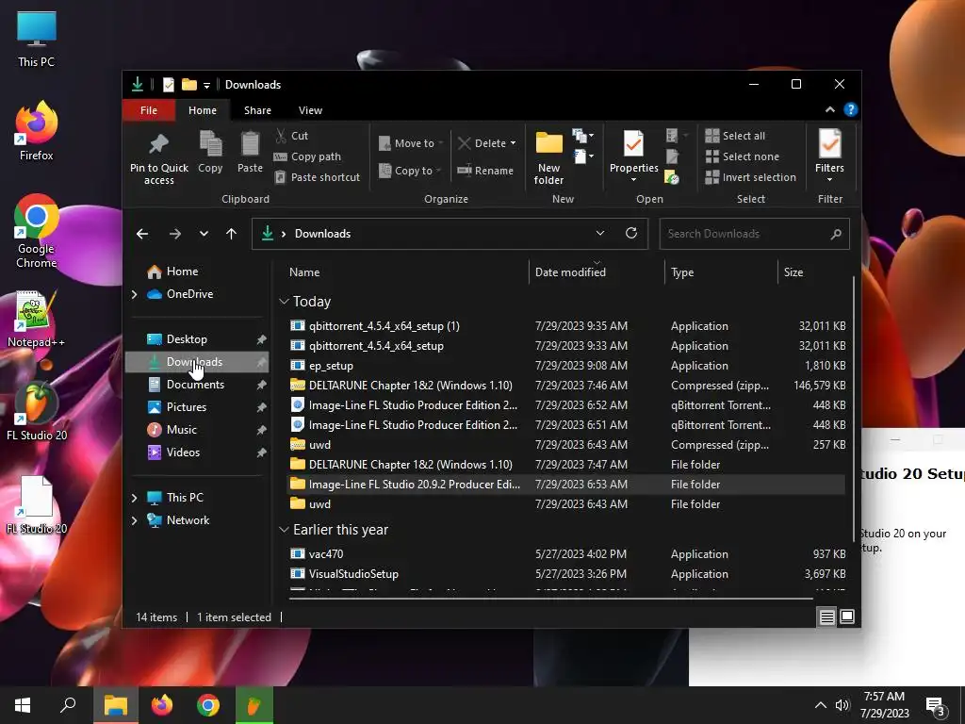The height and width of the screenshot is (724, 965).
Task: Go back with the left arrow
Action: point(142,234)
